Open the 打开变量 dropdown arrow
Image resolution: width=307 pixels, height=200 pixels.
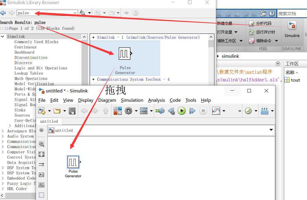tap(236, 32)
